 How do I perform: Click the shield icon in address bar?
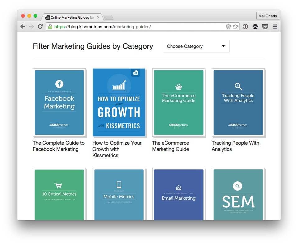coord(228,27)
